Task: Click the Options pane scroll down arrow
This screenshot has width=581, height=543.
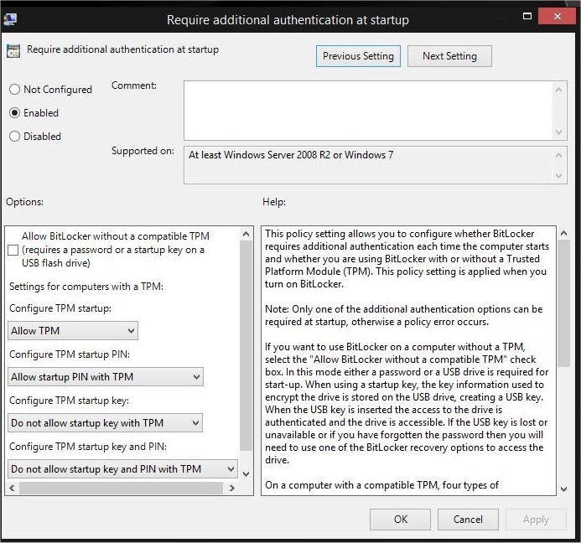Action: pos(246,473)
